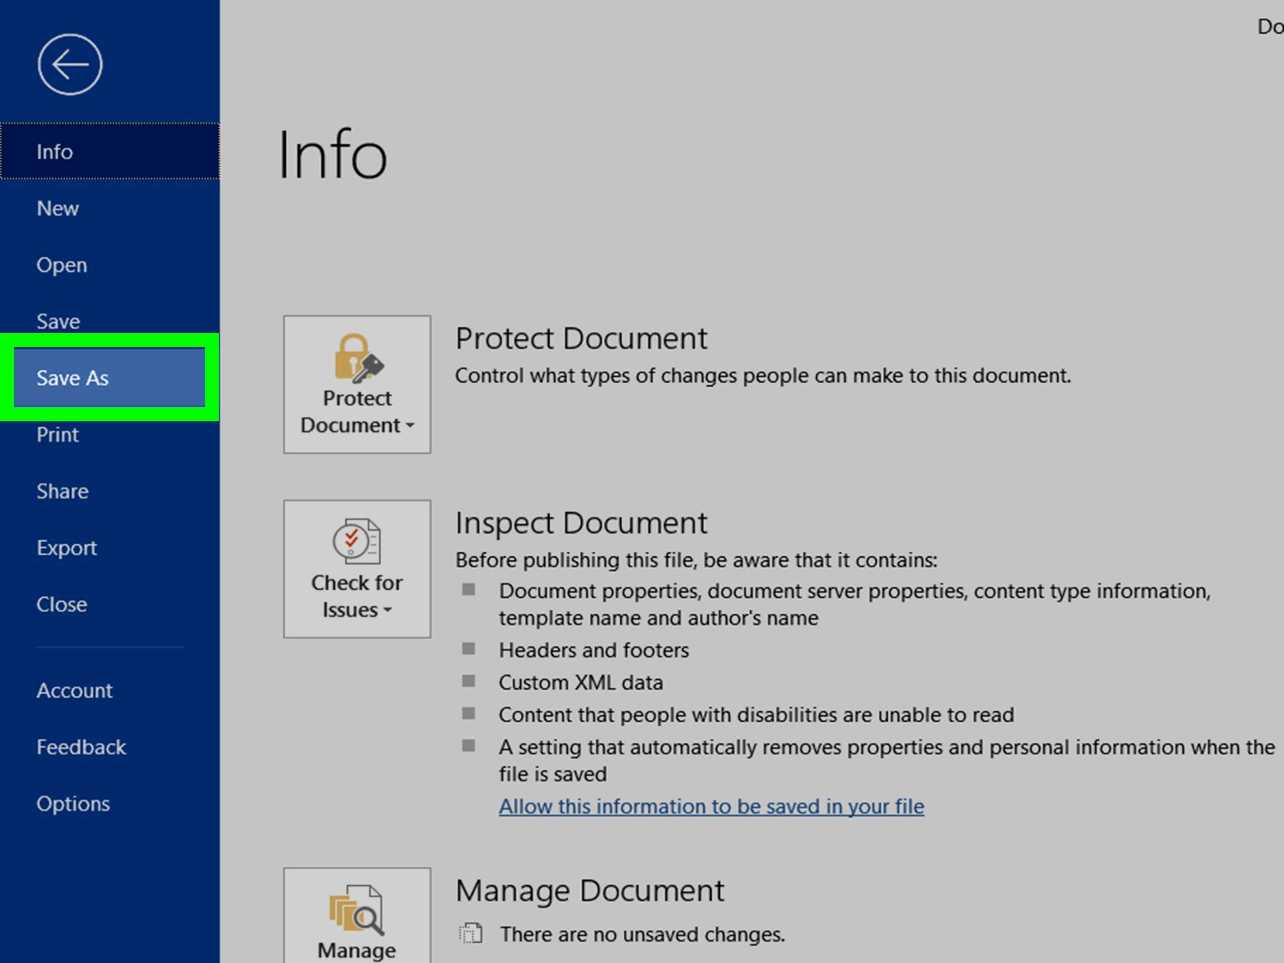Screen dimensions: 1284x963
Task: Click the back arrow navigation icon
Action: [68, 63]
